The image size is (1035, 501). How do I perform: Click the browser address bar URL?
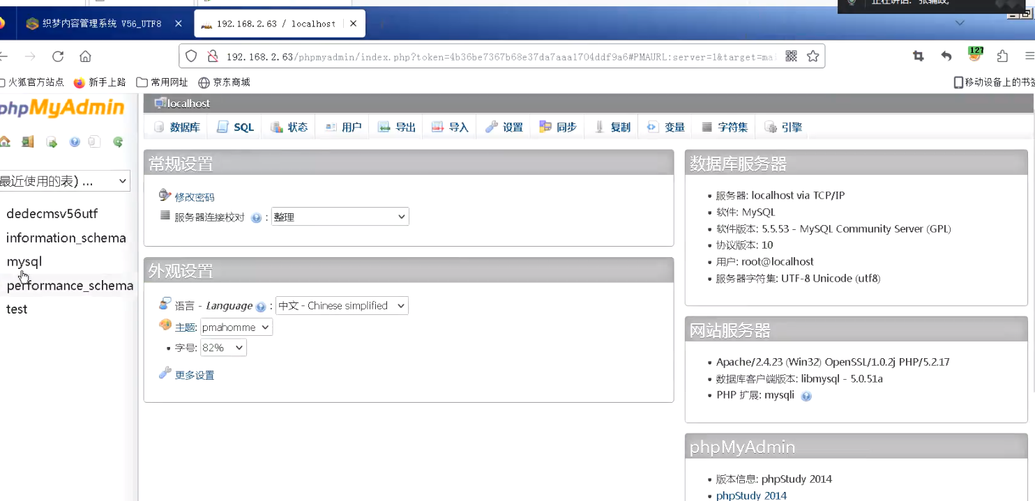(501, 56)
